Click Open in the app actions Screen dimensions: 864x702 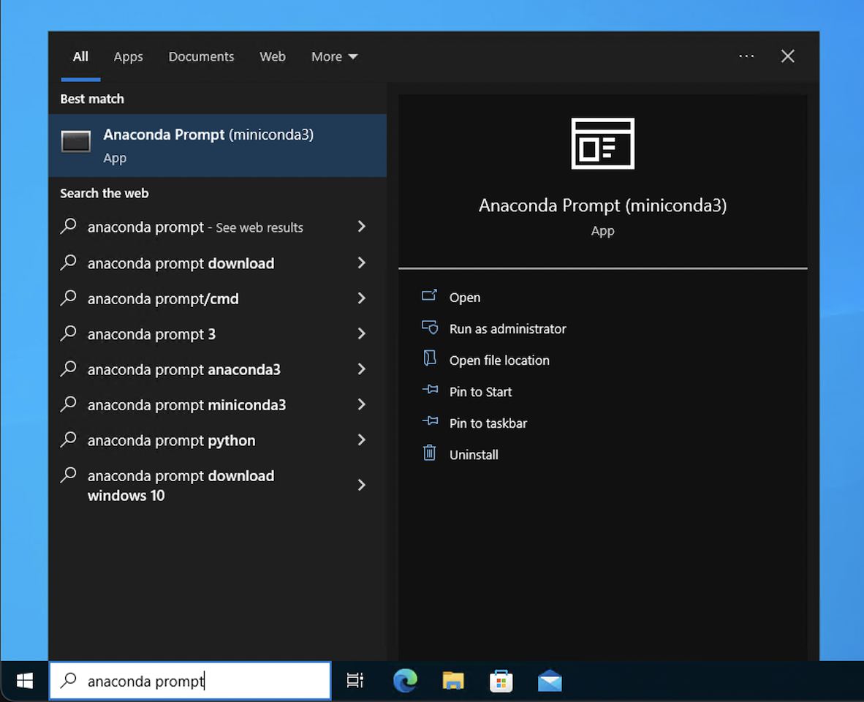point(464,298)
